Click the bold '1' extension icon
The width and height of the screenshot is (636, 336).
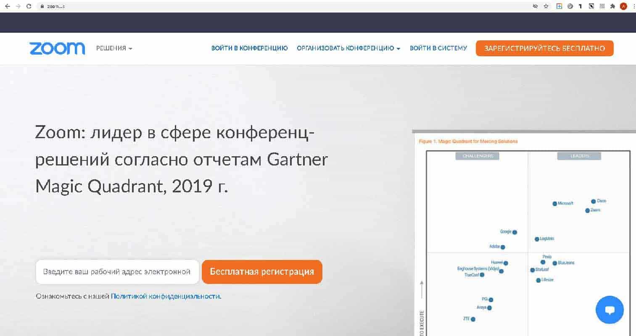581,6
